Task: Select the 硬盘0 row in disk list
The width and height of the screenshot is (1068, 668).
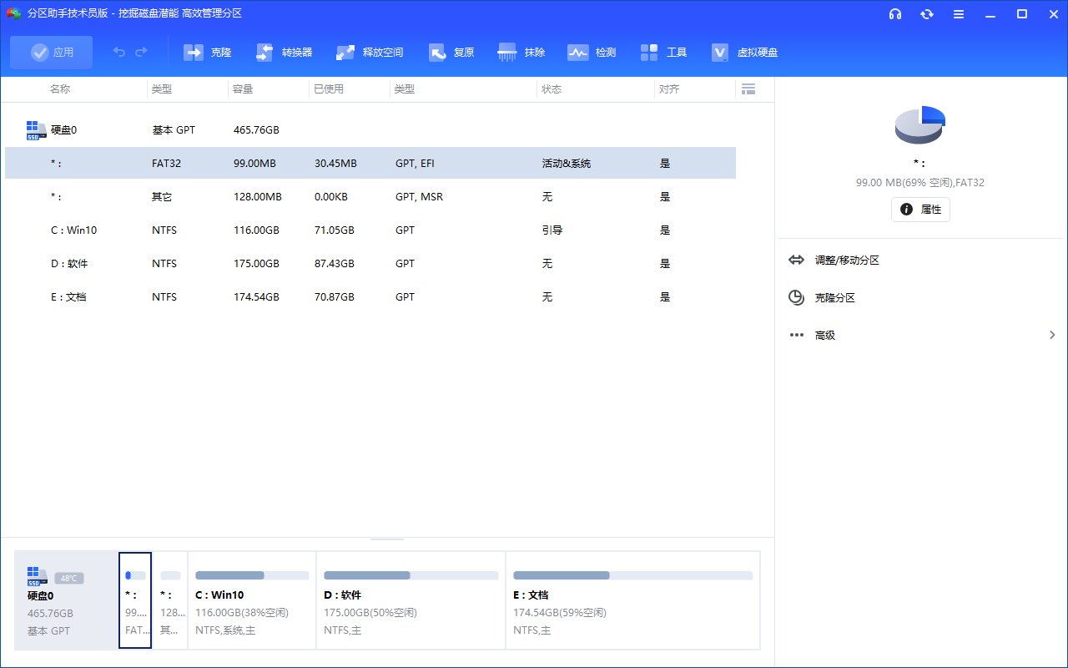Action: pos(370,130)
